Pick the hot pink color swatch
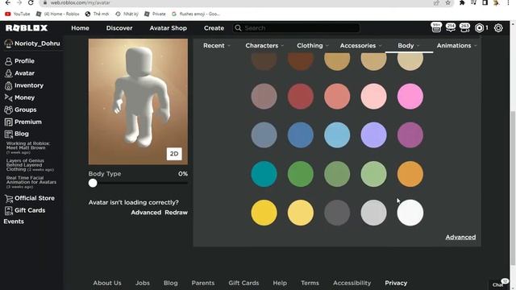516x290 pixels. 410,97
